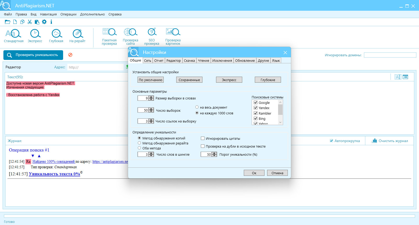Switch to Редактор tab

coord(174,61)
